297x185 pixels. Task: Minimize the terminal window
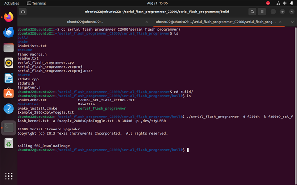pos(273,12)
